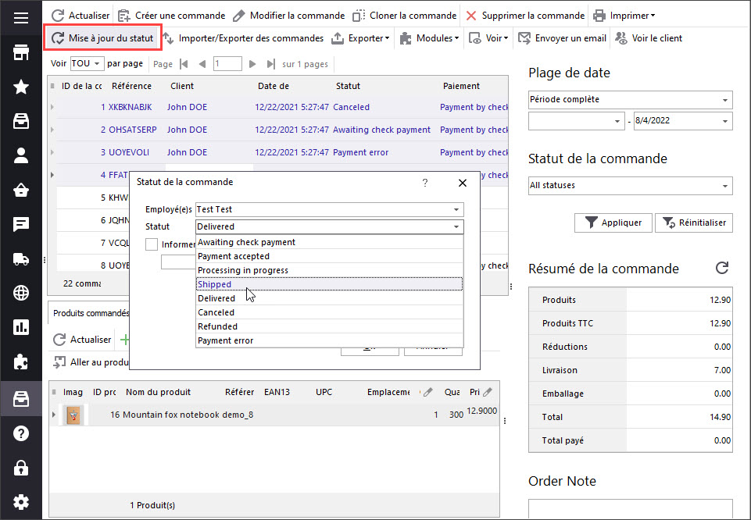751x520 pixels.
Task: Collapse the Statut Delivered combo box
Action: pos(330,226)
